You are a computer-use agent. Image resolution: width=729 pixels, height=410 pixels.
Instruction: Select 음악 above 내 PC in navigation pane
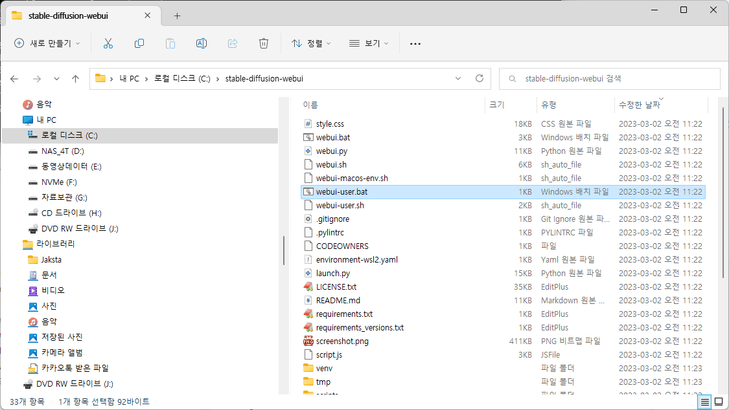point(44,104)
